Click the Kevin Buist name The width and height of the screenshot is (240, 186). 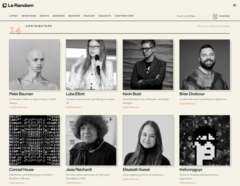click(132, 94)
